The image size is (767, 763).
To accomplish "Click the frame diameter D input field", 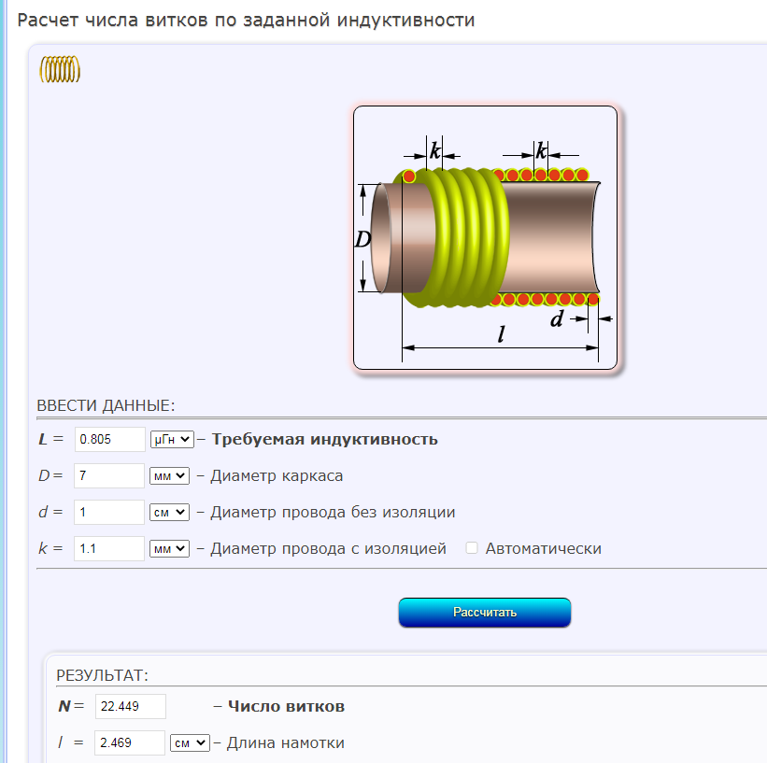I will click(x=109, y=475).
